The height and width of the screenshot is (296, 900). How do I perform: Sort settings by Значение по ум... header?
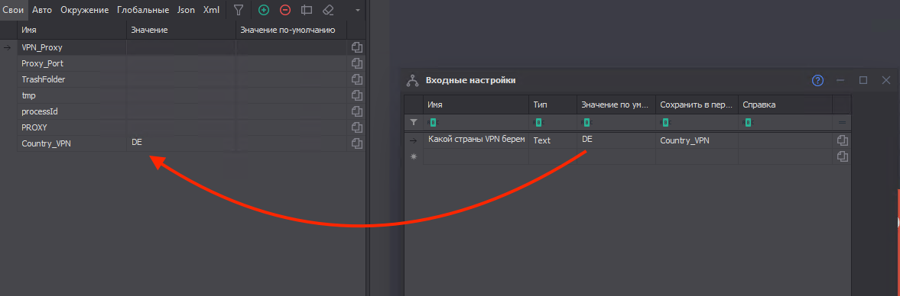coord(616,105)
